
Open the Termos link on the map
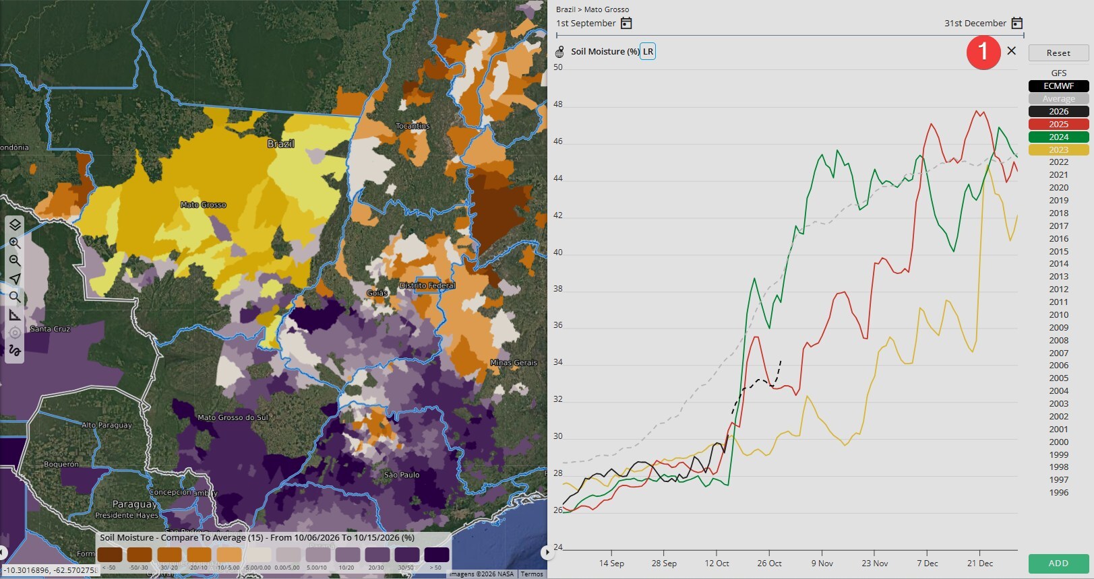coord(532,574)
